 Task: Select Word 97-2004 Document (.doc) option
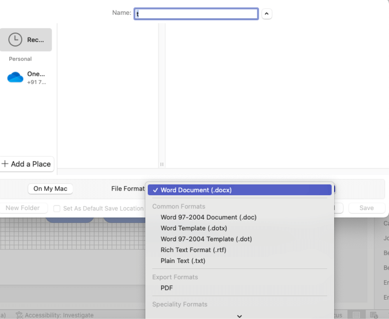pos(209,217)
